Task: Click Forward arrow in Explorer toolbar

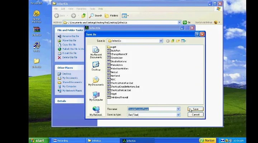Action: (x=73, y=16)
